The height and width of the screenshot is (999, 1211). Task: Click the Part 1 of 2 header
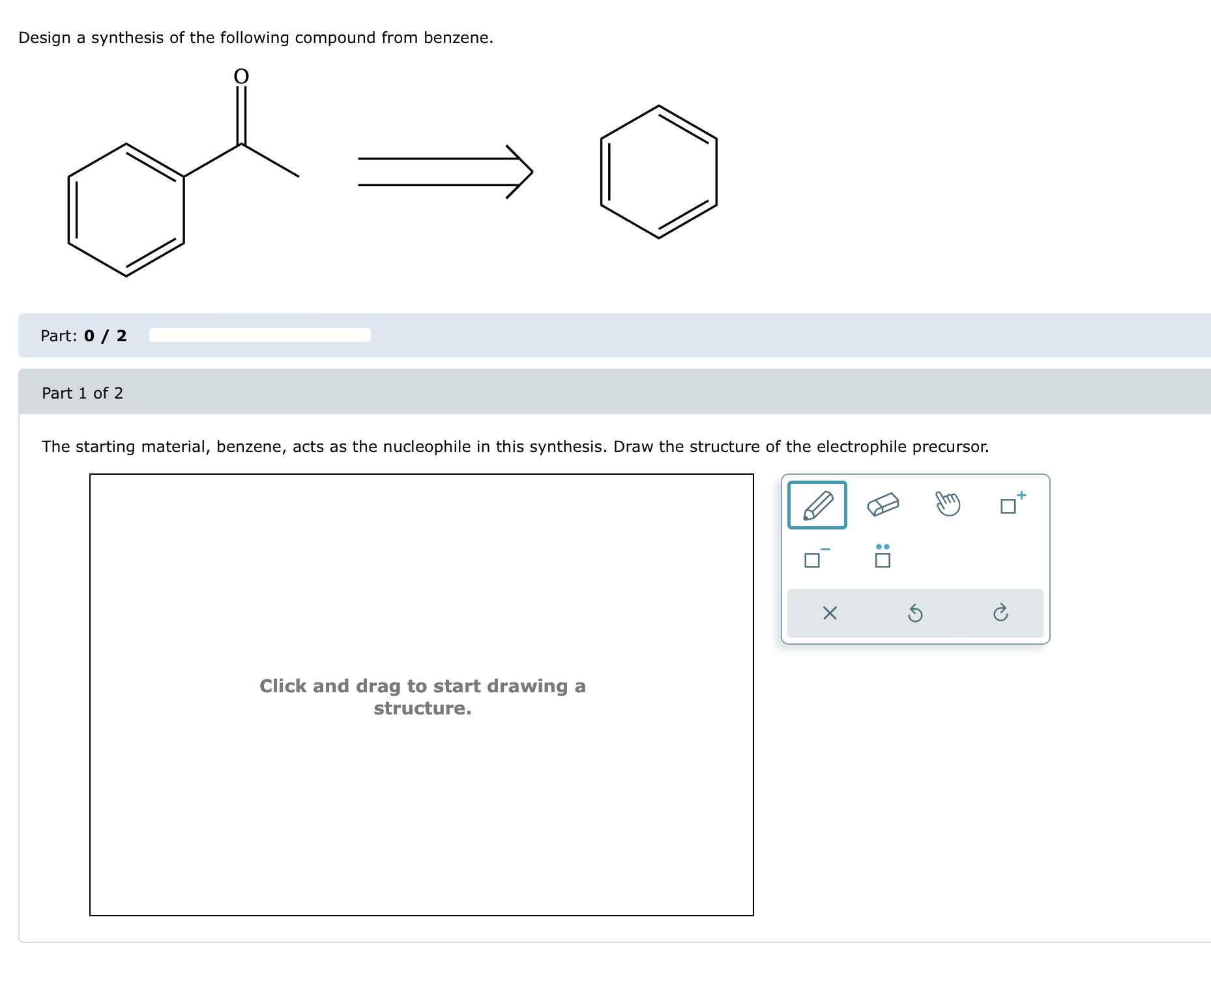(x=82, y=393)
